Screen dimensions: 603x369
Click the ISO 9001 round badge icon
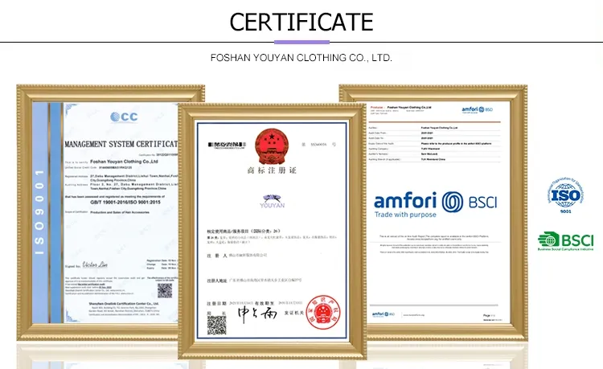click(x=566, y=195)
